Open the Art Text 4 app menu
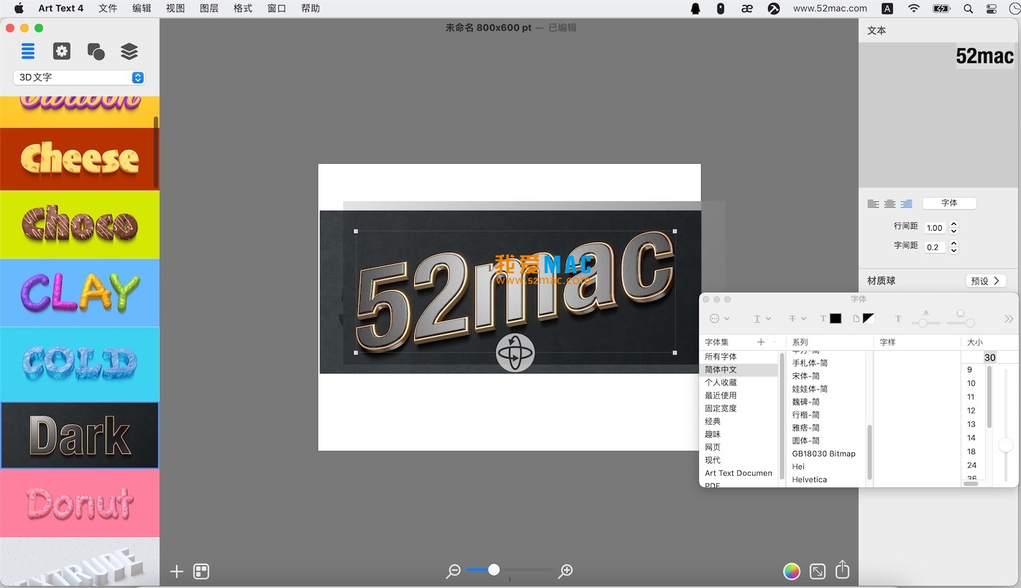 click(61, 9)
